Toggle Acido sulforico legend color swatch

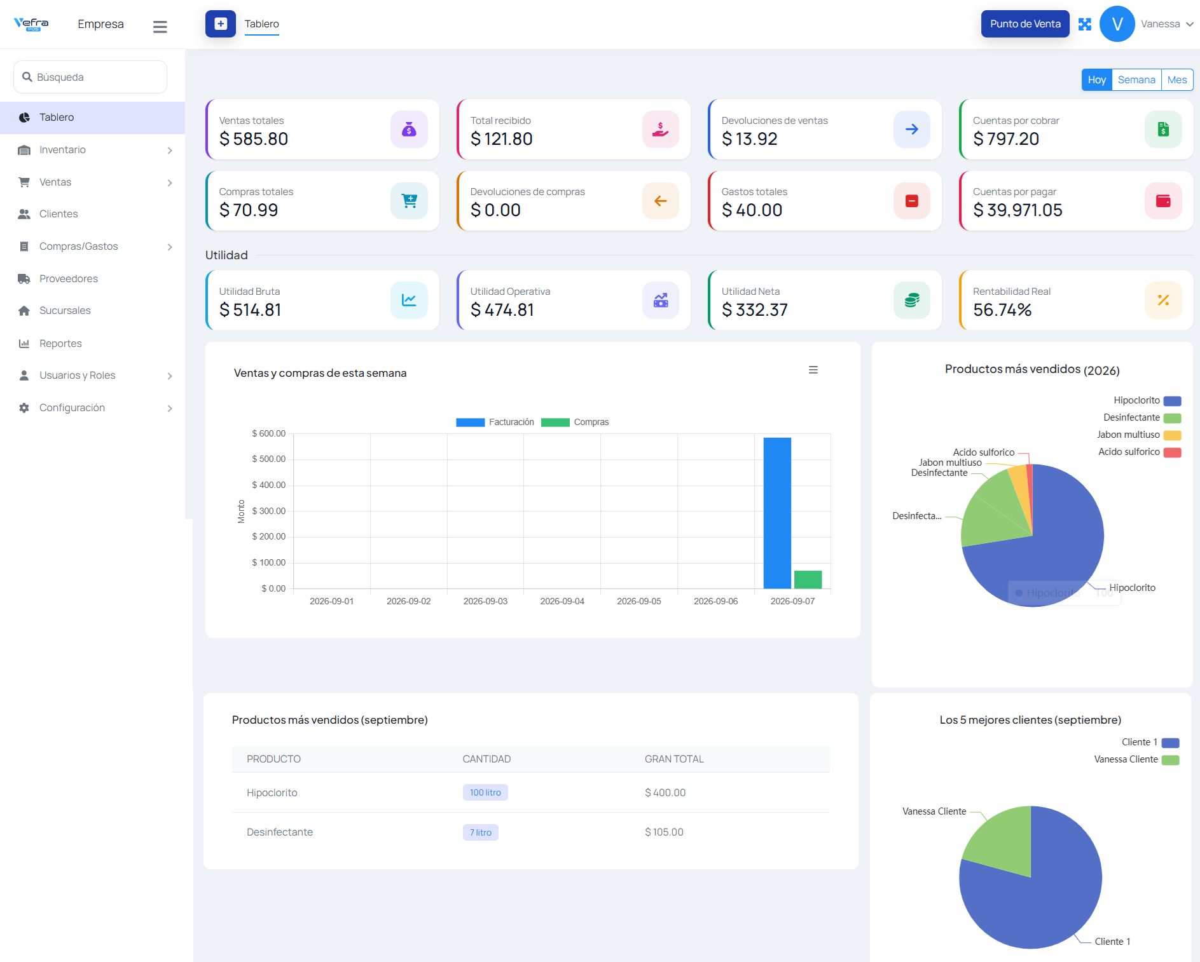(1173, 452)
